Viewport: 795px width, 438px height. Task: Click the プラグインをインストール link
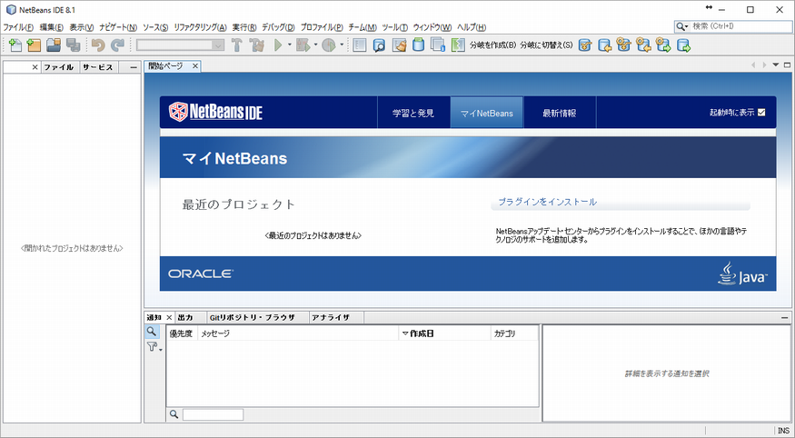tap(547, 202)
